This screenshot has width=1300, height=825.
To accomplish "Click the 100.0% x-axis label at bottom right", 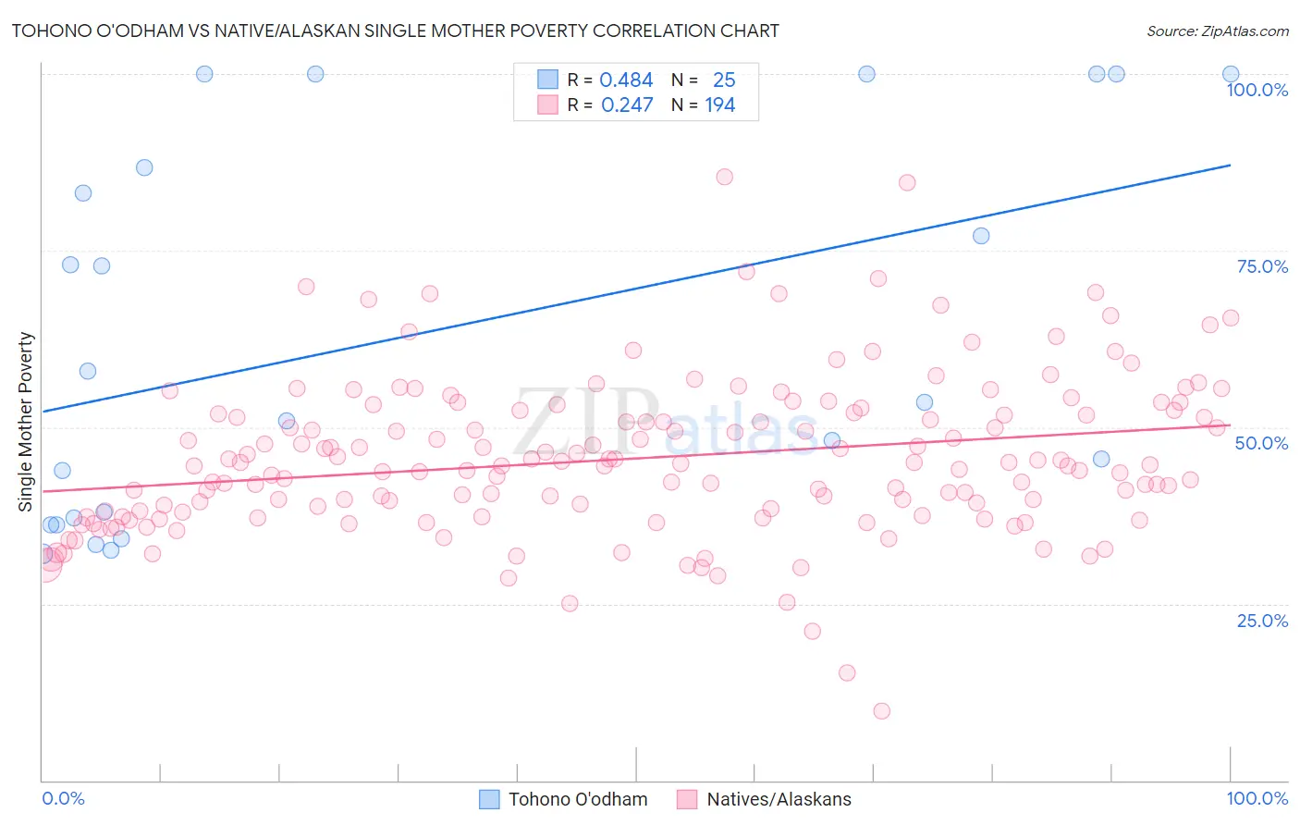I will tap(1257, 798).
